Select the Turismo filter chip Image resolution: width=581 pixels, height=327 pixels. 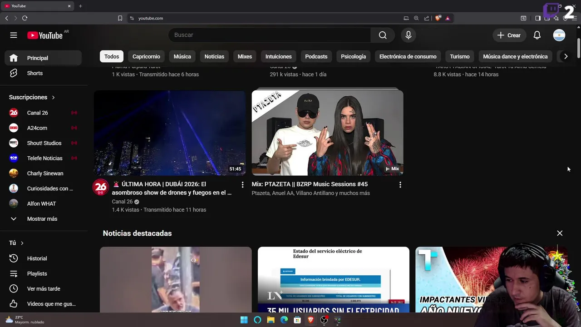(460, 56)
